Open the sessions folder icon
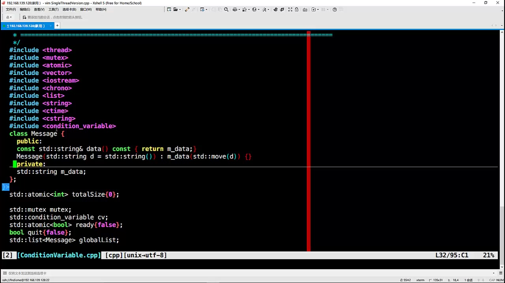This screenshot has width=505, height=283. 175,9
